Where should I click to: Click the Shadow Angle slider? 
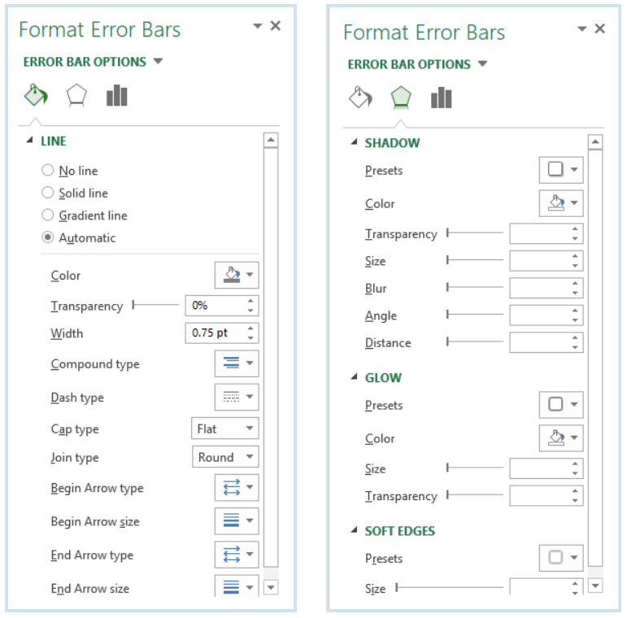pyautogui.click(x=475, y=315)
